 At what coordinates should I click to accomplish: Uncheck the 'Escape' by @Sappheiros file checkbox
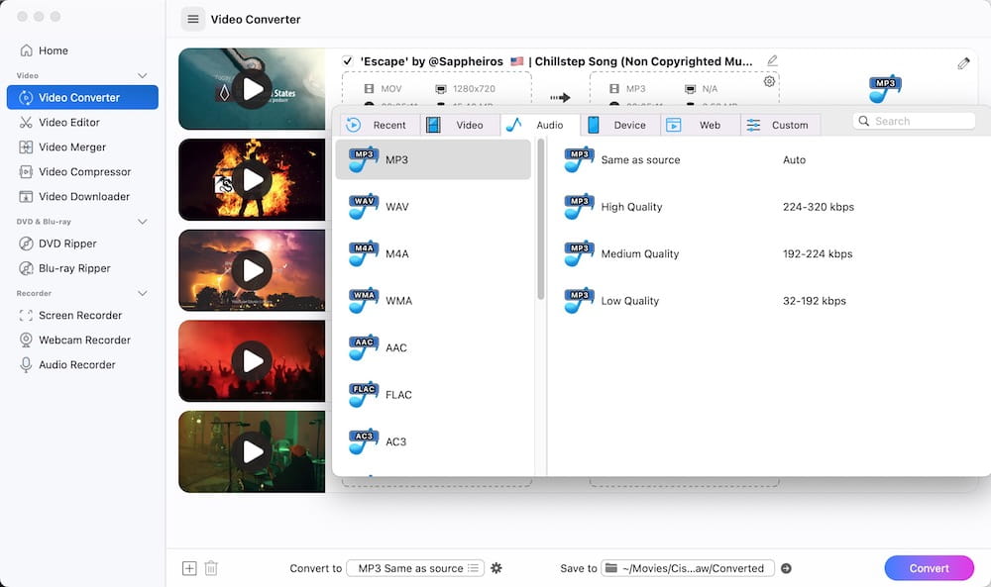coord(347,61)
